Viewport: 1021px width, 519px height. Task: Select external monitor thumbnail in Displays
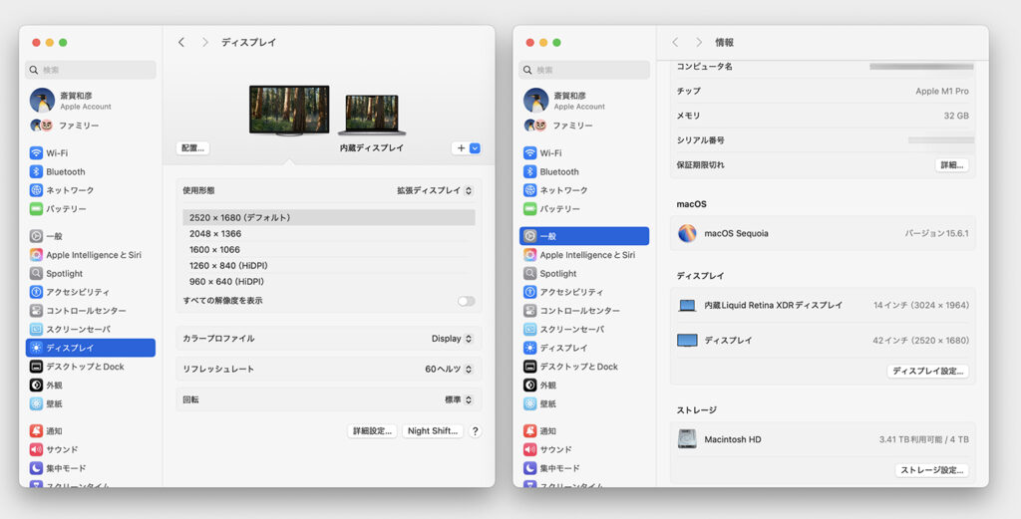[x=289, y=111]
